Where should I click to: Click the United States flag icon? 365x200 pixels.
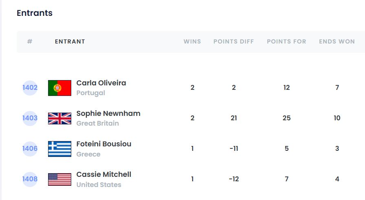pos(59,179)
